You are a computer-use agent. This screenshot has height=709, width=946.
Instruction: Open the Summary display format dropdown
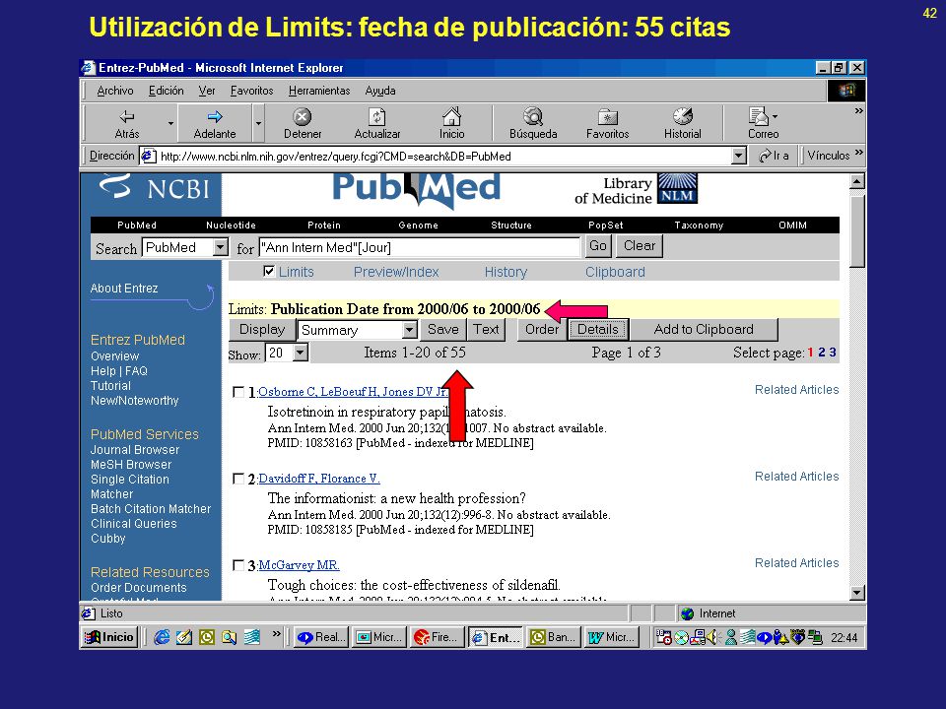pyautogui.click(x=410, y=330)
